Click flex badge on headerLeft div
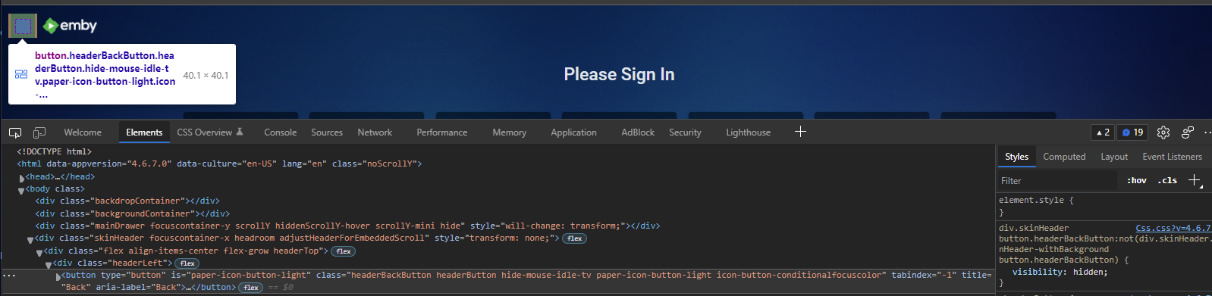This screenshot has height=296, width=1212. [x=187, y=263]
